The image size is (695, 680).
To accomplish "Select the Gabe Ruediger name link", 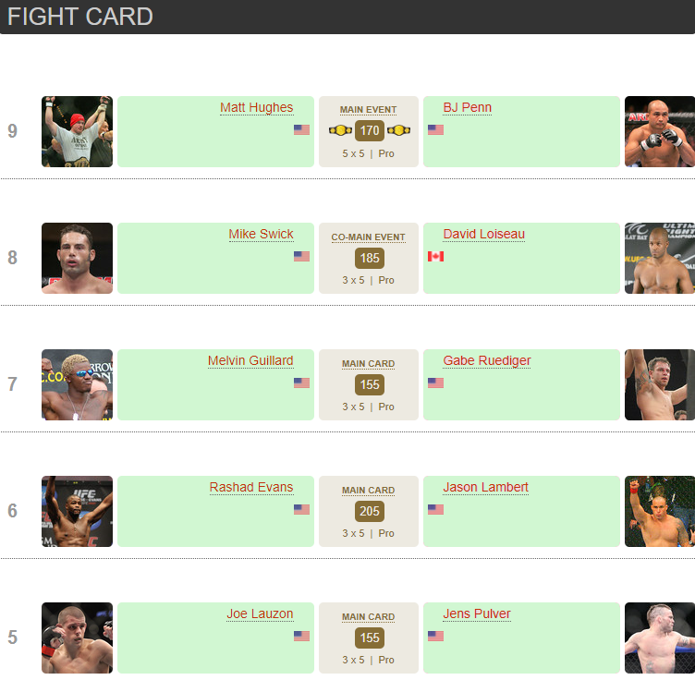I will click(487, 361).
